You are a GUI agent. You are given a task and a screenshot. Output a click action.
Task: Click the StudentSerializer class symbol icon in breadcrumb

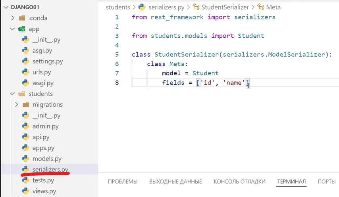point(196,7)
